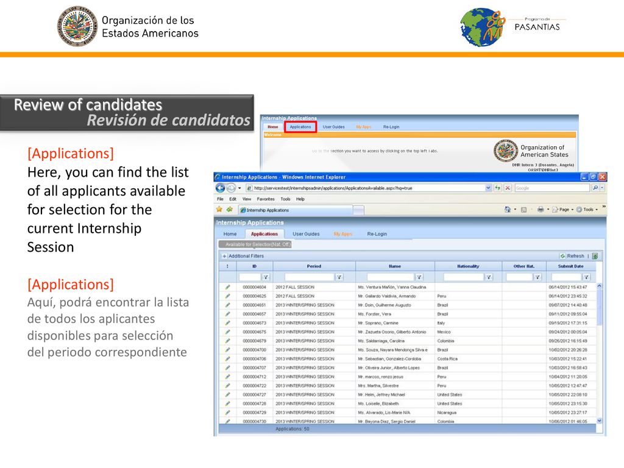This screenshot has width=624, height=468.
Task: Click the Google search box
Action: [551, 188]
